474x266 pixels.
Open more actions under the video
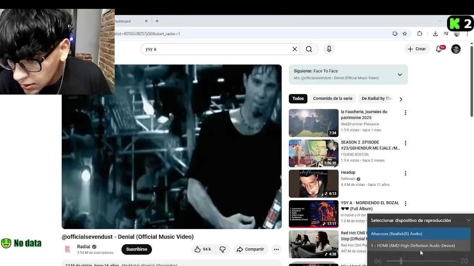(x=276, y=249)
